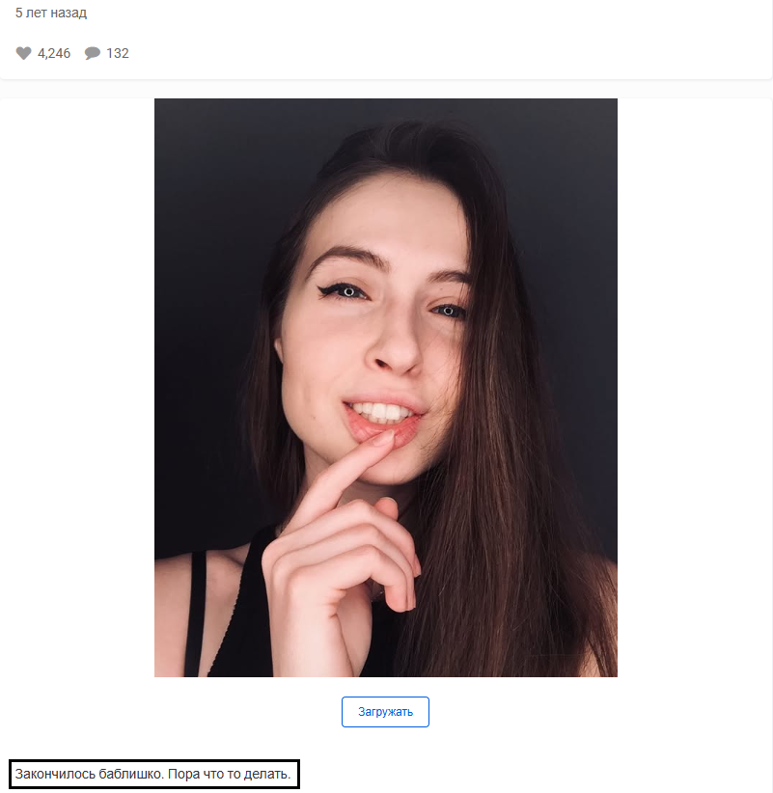Screen dimensions: 773x793
Task: Click the caption sentence "Пора что то делать."
Action: tap(229, 774)
